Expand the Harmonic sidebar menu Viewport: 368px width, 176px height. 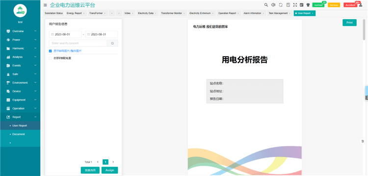coord(20,48)
